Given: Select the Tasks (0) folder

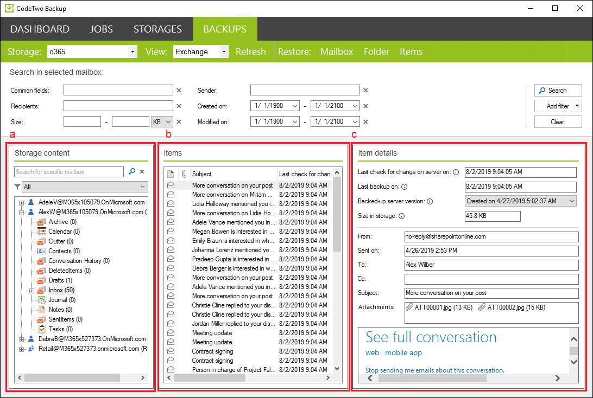Looking at the screenshot, I should click(x=61, y=329).
